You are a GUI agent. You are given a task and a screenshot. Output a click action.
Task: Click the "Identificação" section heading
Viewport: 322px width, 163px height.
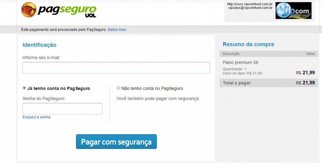pos(39,45)
